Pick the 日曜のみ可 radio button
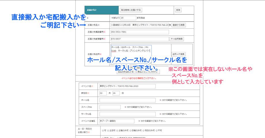This screenshot has width=265, height=138. coord(130,131)
